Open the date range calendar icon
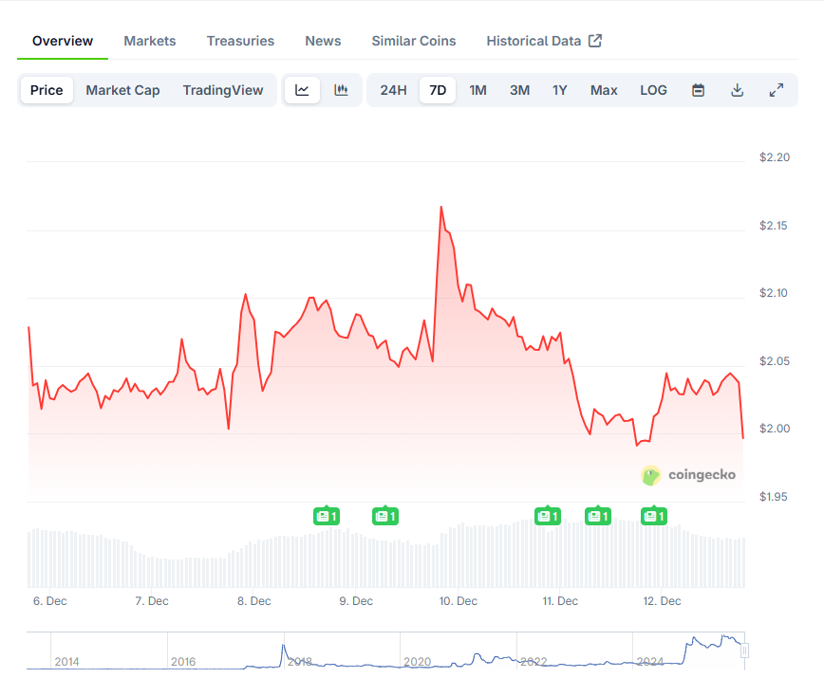 pos(698,89)
